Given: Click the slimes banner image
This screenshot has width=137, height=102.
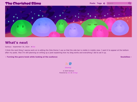Looking at the screenshot, I should pos(68,21).
